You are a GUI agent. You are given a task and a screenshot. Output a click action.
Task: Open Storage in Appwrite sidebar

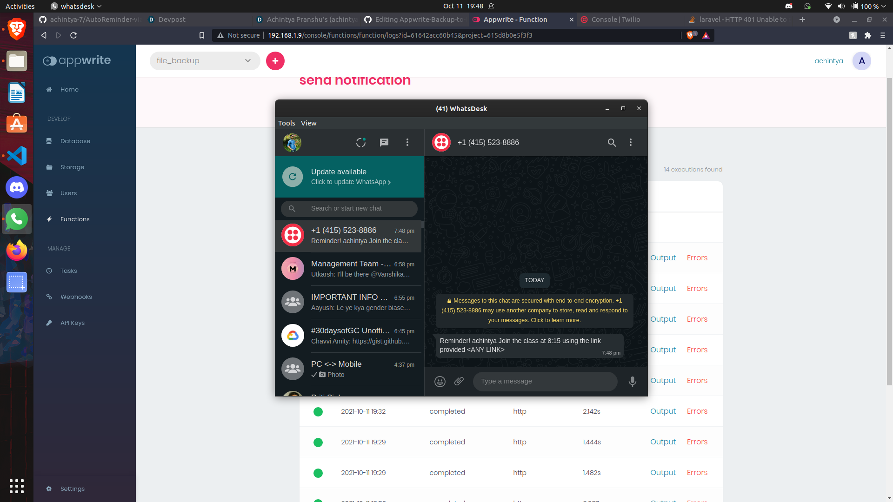pos(72,167)
